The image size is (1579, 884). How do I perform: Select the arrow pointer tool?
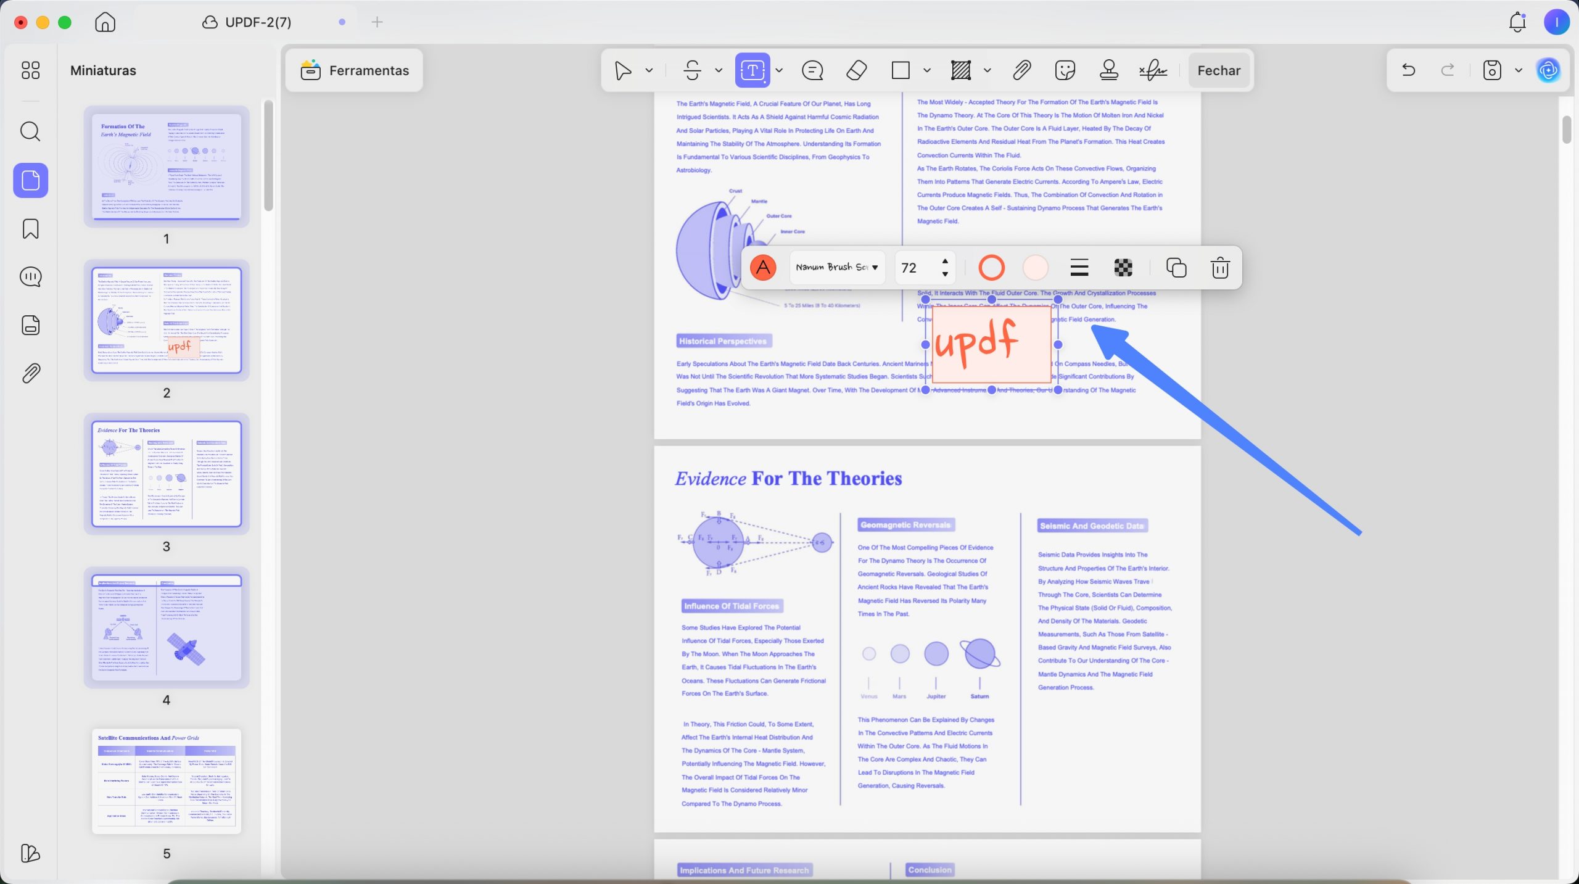[x=623, y=70]
